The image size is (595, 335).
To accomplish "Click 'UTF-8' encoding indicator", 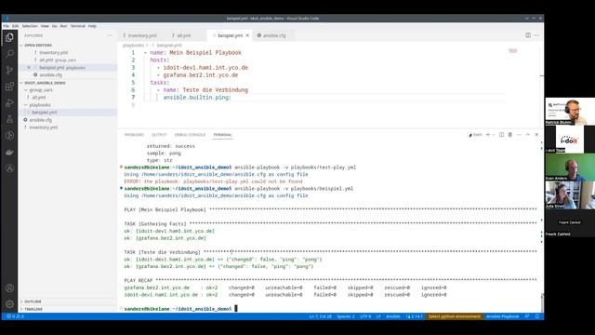I will tap(365, 316).
